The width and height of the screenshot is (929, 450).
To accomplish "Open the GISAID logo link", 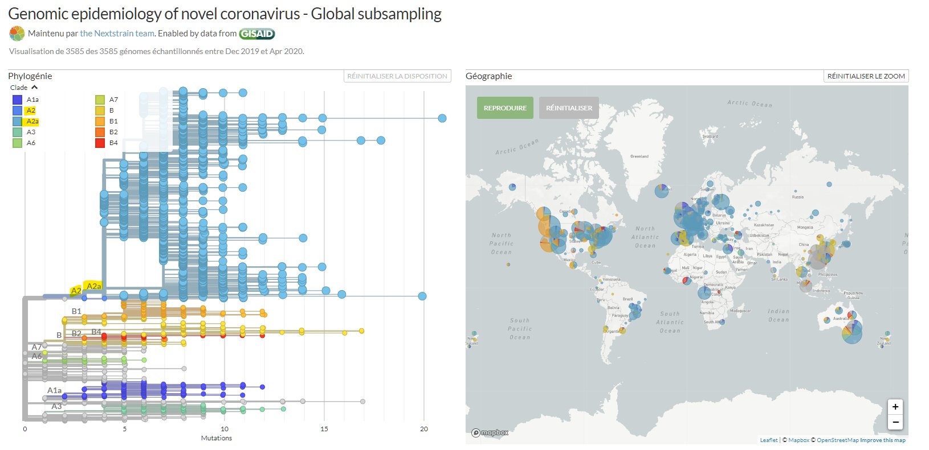I will tap(257, 34).
